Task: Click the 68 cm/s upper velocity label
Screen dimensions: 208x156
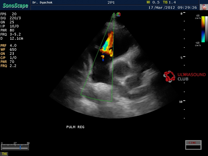Action: coord(198,17)
